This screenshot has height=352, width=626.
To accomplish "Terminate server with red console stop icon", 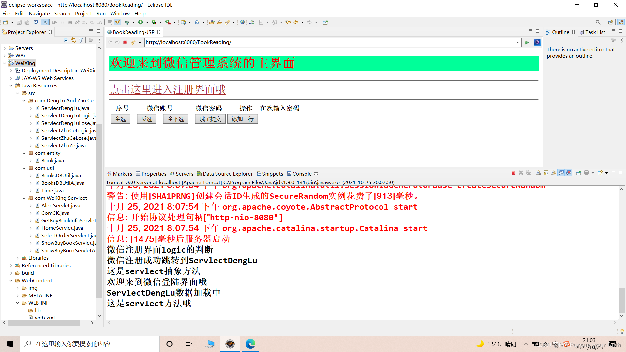I will click(x=513, y=173).
